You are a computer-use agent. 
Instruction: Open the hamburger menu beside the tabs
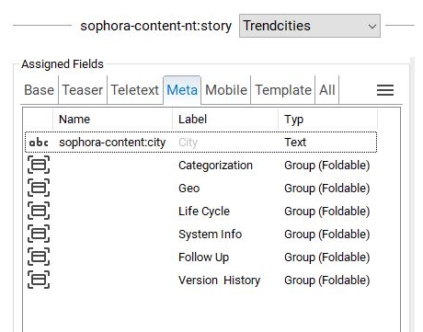tap(385, 90)
